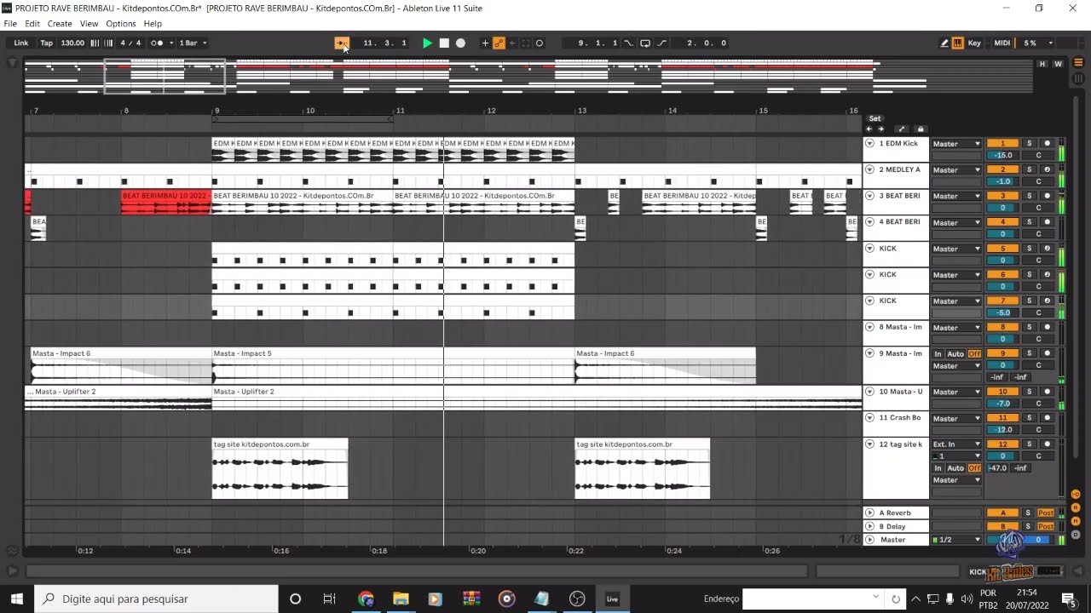The height and width of the screenshot is (613, 1091).
Task: Solo the B Delay return track
Action: coord(1029,526)
